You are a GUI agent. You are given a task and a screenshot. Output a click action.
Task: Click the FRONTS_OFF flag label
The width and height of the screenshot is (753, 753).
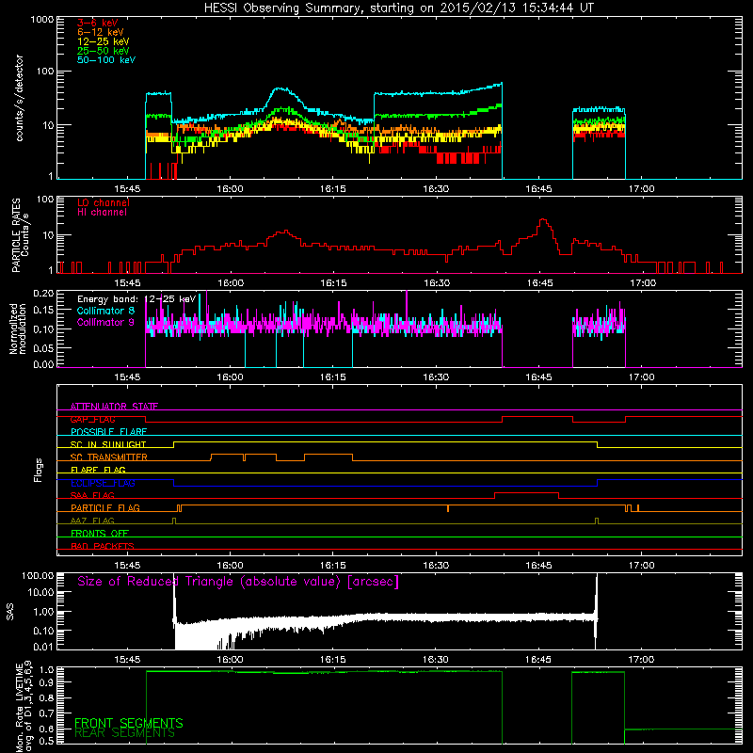[100, 534]
